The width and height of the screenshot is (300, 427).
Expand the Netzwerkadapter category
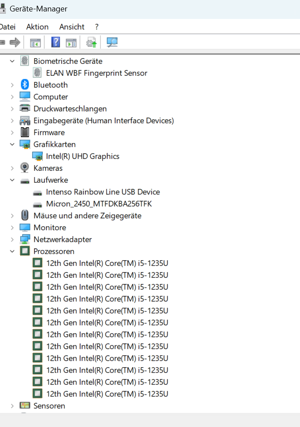point(12,239)
